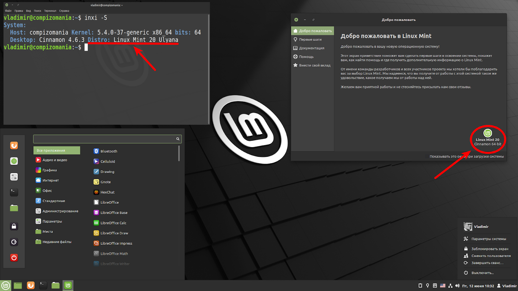
Task: Open the volume icon in the system tray
Action: (x=457, y=286)
